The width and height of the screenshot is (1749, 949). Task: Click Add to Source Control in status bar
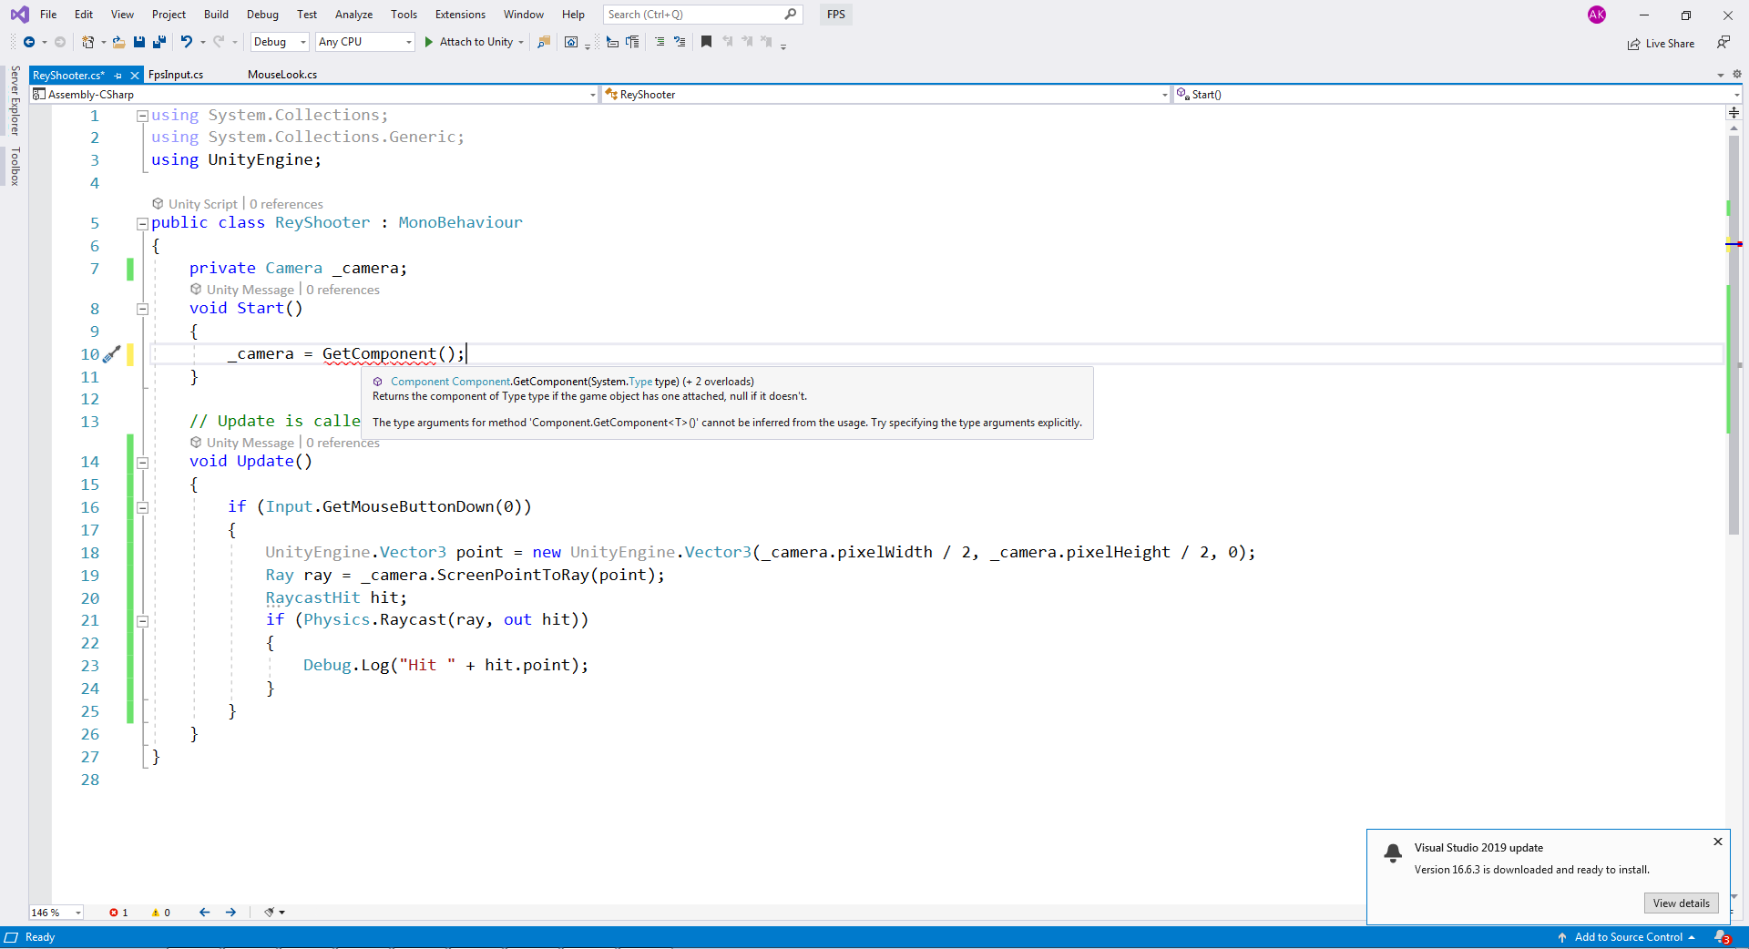pyautogui.click(x=1628, y=937)
